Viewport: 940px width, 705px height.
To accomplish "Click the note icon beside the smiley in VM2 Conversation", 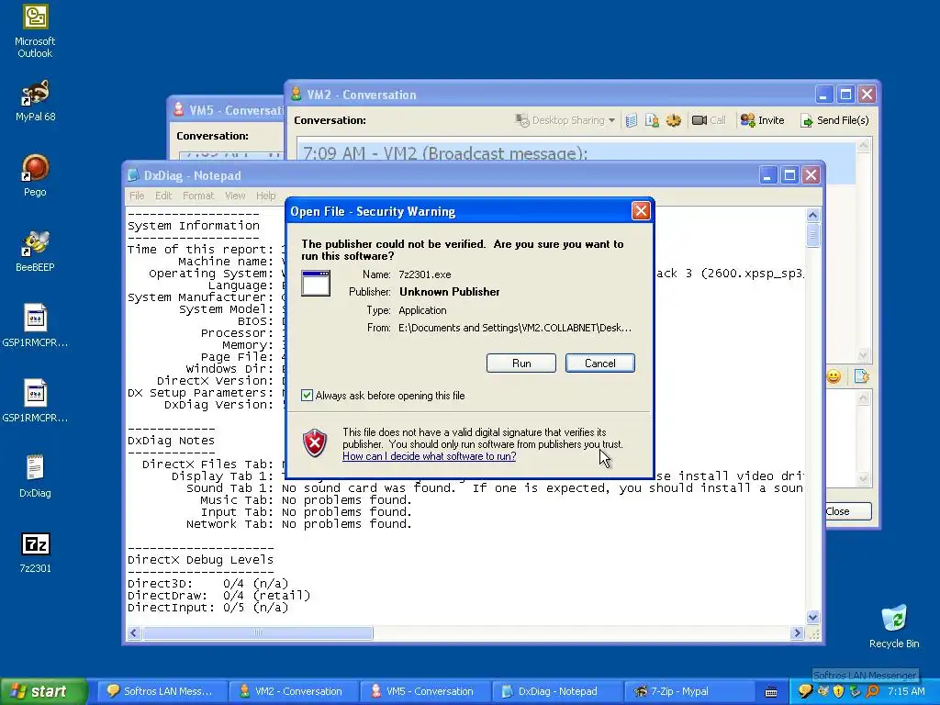I will click(x=861, y=376).
